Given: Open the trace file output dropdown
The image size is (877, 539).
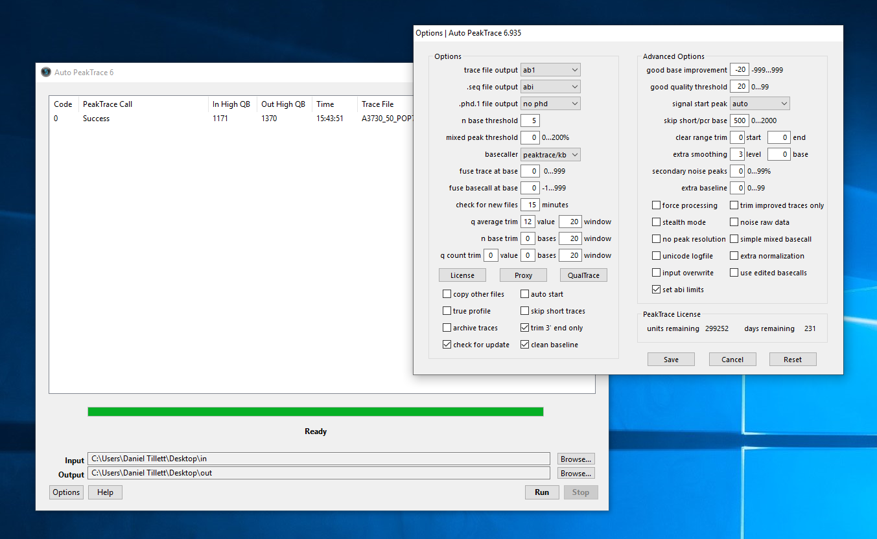Looking at the screenshot, I should tap(550, 70).
